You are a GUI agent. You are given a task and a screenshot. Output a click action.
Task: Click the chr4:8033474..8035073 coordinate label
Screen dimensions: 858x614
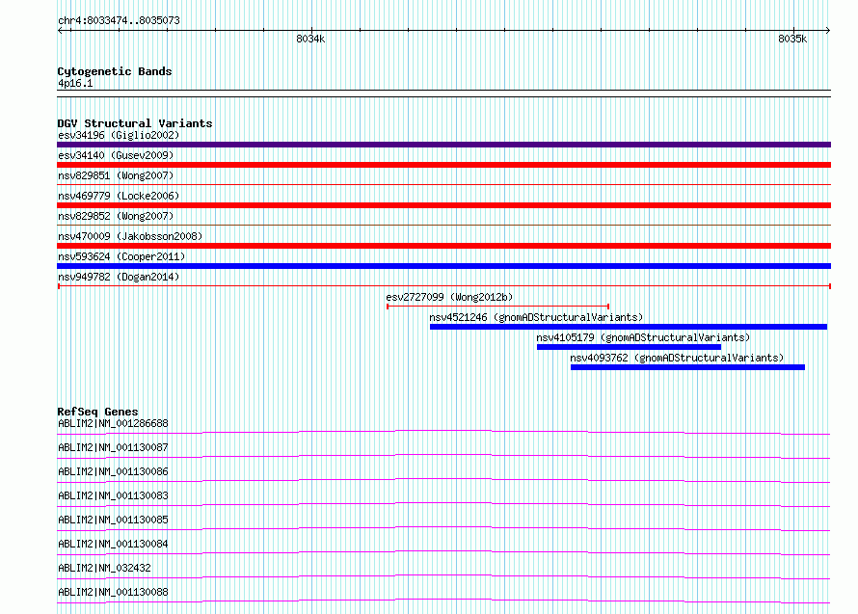point(119,20)
